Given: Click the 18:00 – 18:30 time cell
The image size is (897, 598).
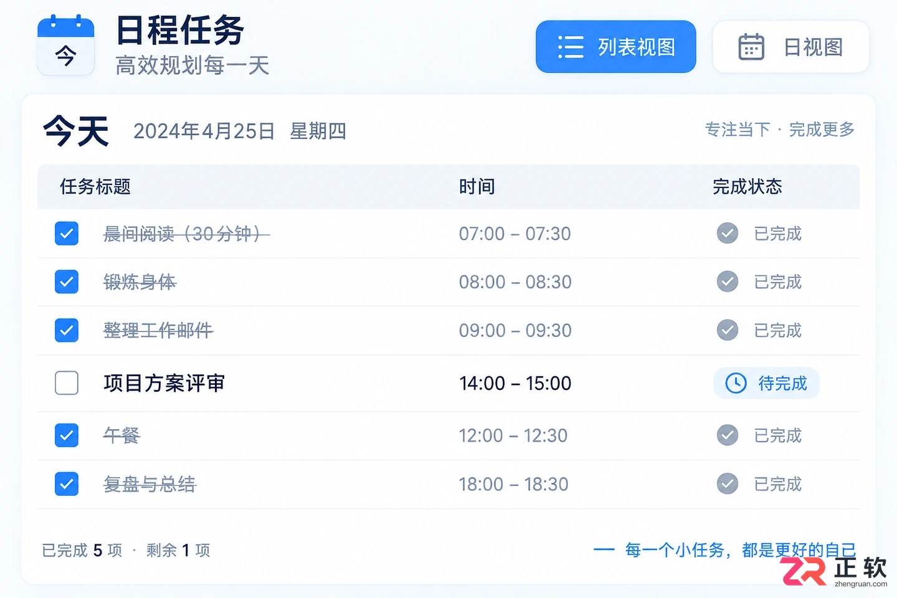Looking at the screenshot, I should [x=514, y=483].
